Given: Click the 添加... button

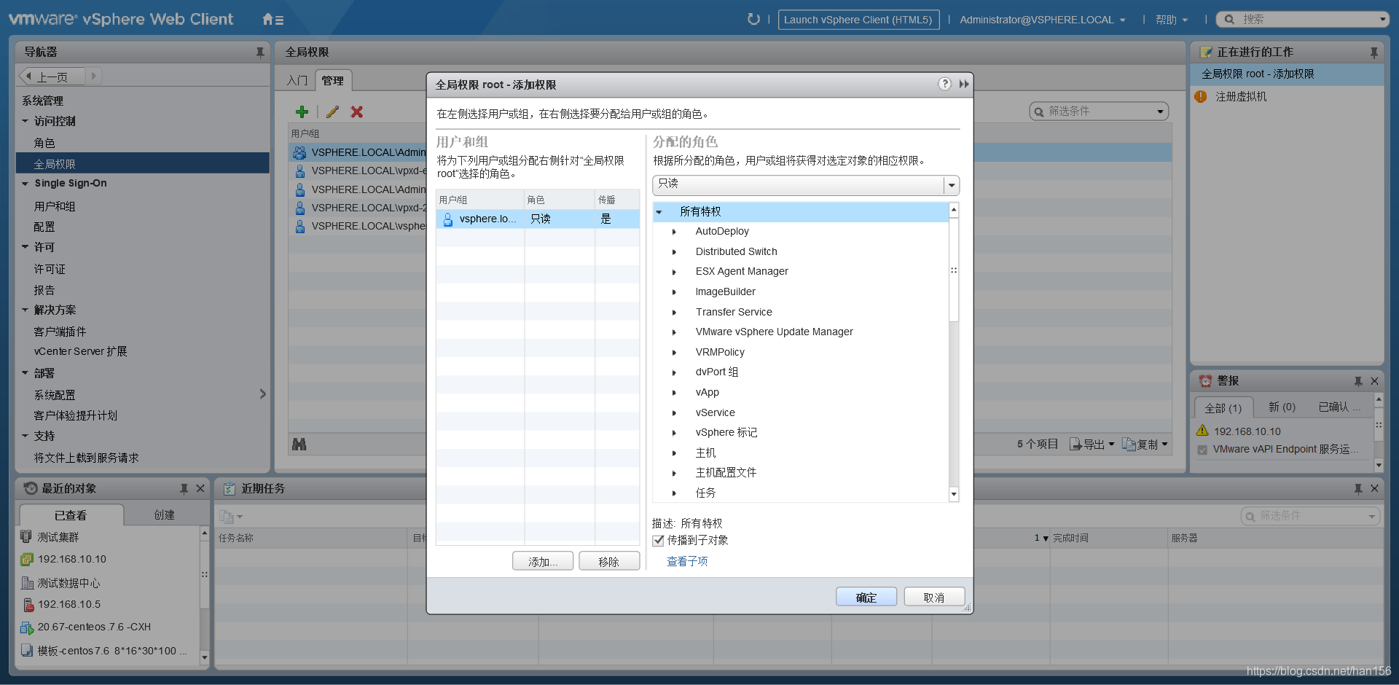Looking at the screenshot, I should point(543,561).
